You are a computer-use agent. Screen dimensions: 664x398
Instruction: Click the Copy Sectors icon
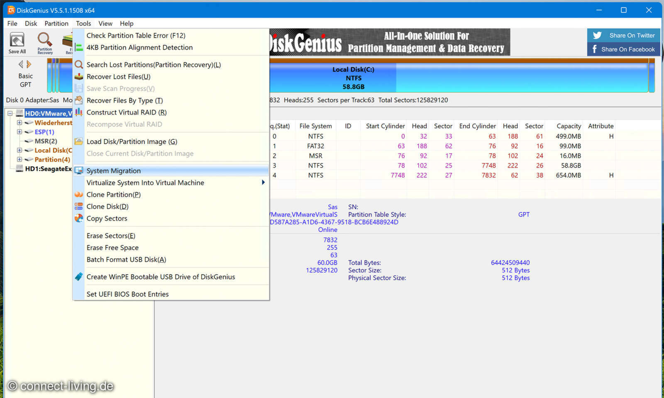(x=78, y=218)
